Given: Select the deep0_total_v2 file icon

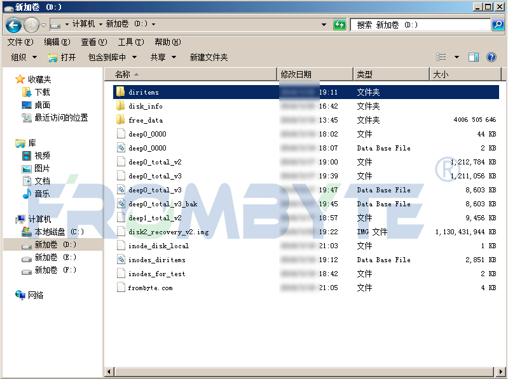Looking at the screenshot, I should (121, 162).
